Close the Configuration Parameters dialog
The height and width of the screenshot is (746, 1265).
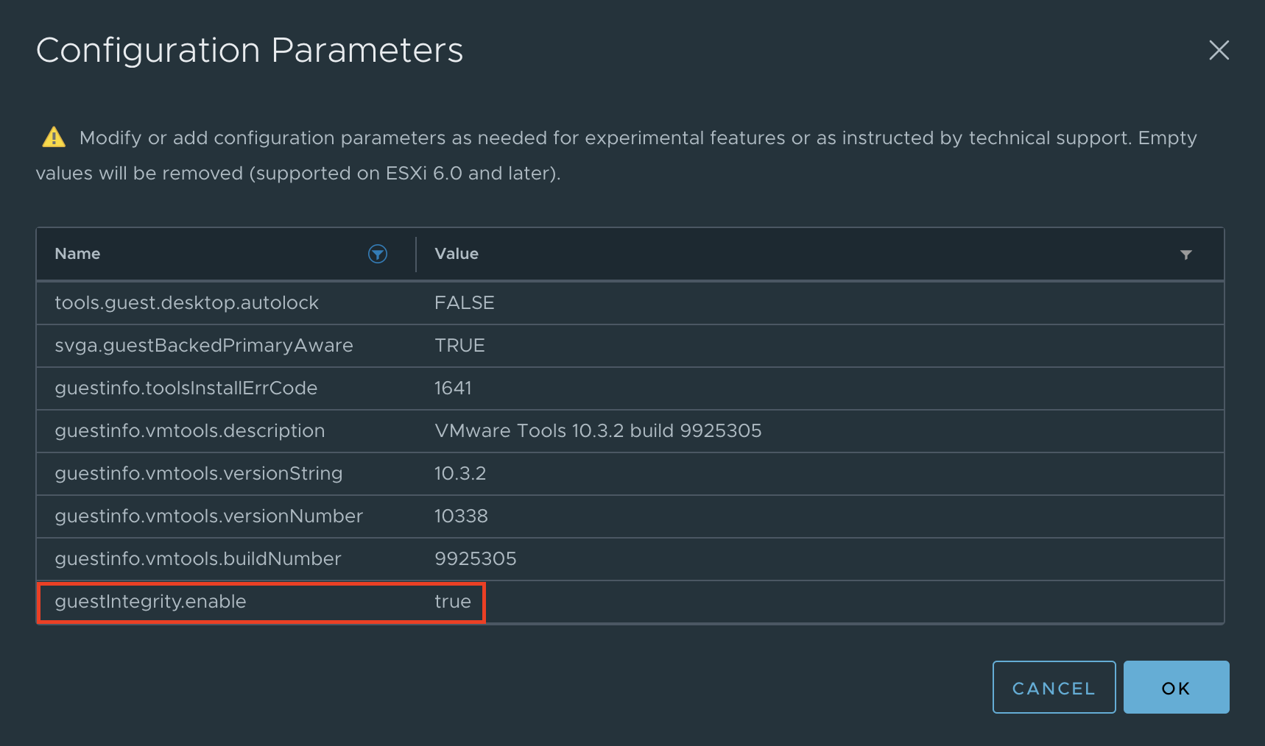click(x=1219, y=50)
